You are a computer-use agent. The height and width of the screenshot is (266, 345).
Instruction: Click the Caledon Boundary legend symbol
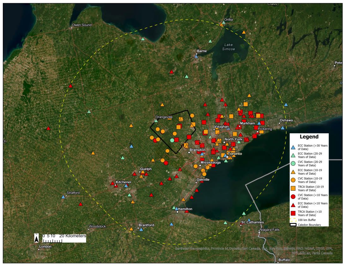tap(293, 225)
